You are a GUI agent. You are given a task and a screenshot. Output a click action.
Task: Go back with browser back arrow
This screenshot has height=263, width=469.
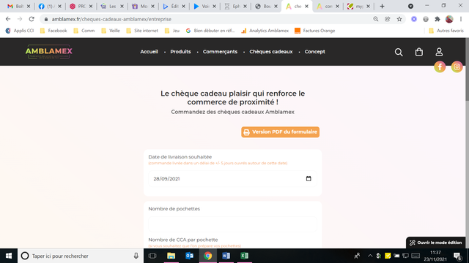tap(8, 19)
